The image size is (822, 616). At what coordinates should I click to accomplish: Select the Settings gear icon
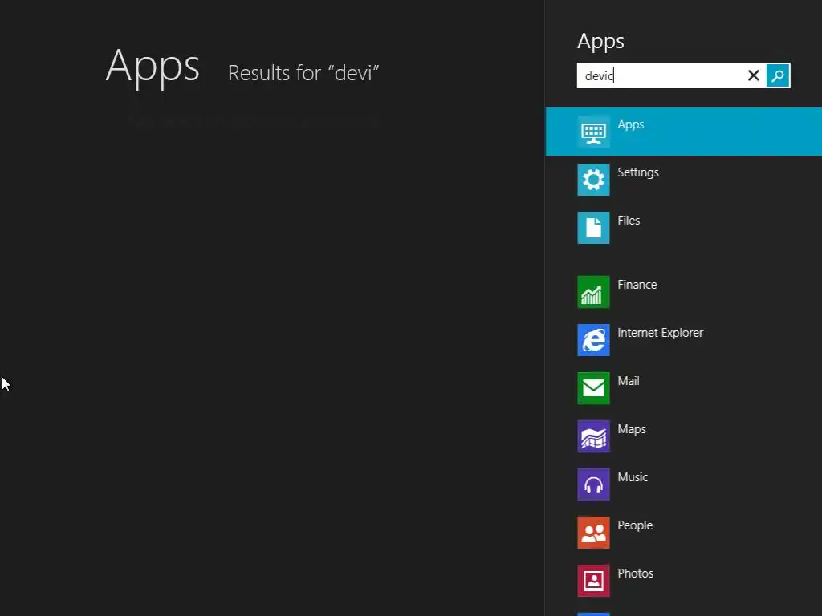pyautogui.click(x=593, y=180)
